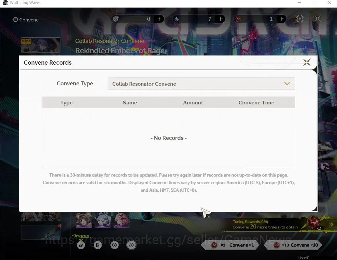Screen dimensions: 337x260
Task: Open the info circle icon
Action: (114, 245)
